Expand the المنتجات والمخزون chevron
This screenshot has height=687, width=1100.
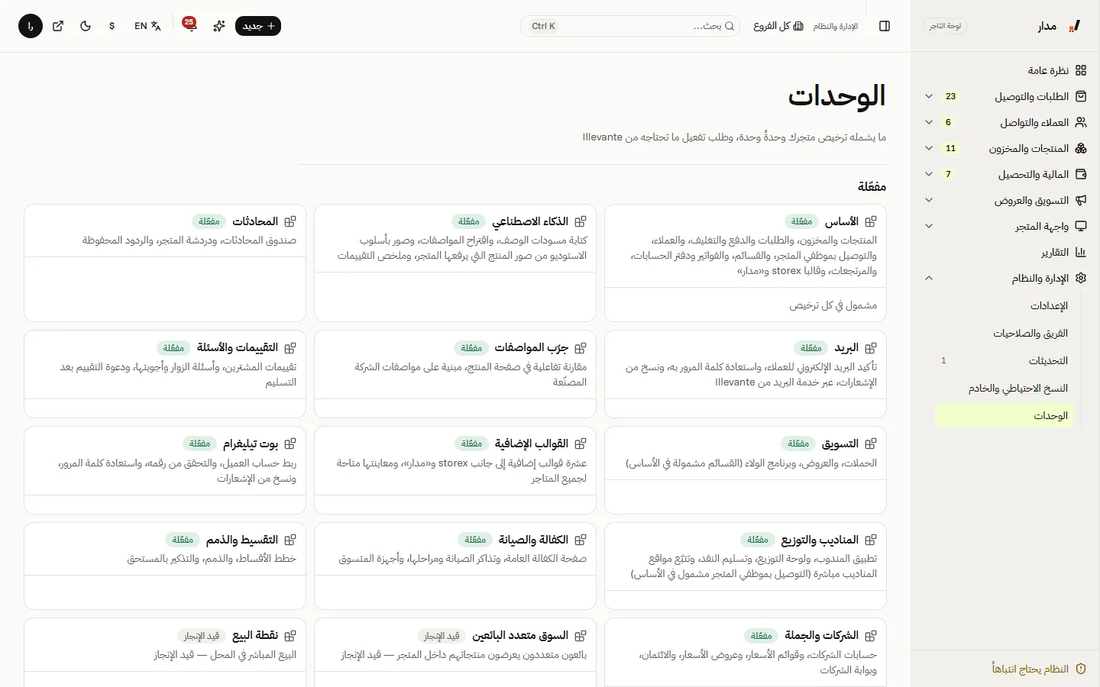point(929,148)
